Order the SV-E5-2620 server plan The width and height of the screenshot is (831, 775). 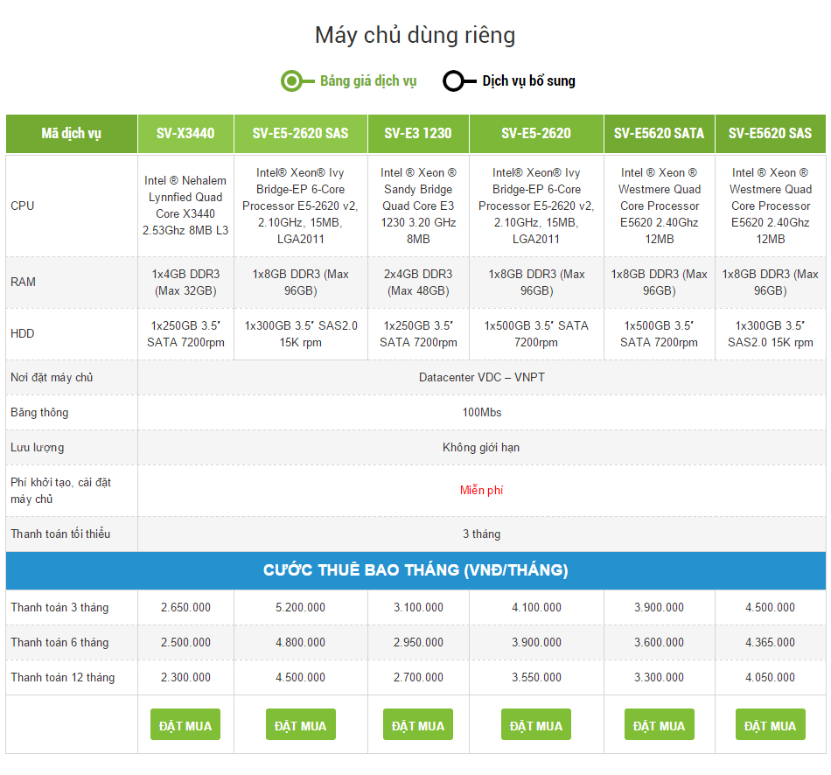pyautogui.click(x=536, y=725)
